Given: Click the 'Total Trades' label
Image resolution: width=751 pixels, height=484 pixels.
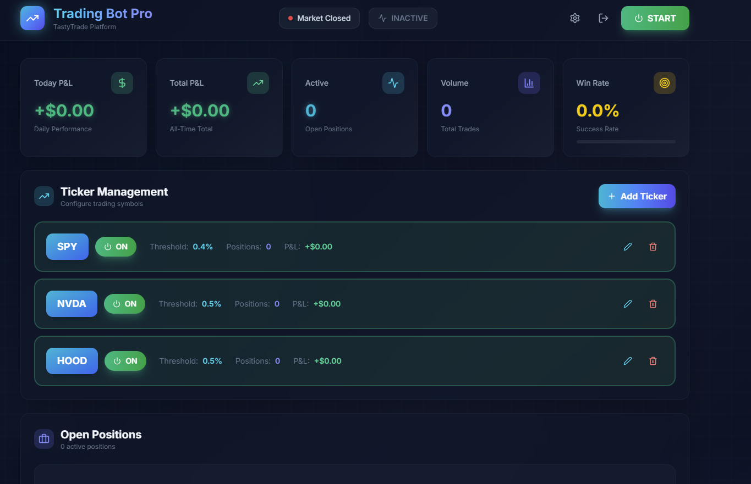Looking at the screenshot, I should point(460,129).
